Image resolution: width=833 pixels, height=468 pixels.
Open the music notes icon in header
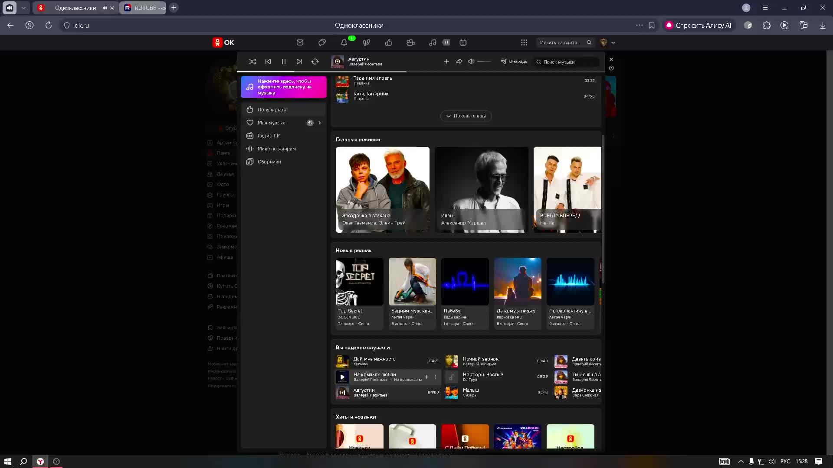click(x=433, y=42)
